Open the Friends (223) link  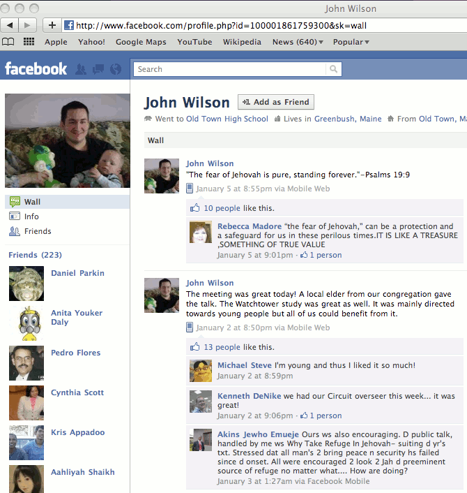(x=35, y=255)
